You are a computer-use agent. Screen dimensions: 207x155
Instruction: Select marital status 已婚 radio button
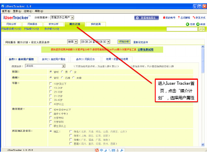coord(62,78)
